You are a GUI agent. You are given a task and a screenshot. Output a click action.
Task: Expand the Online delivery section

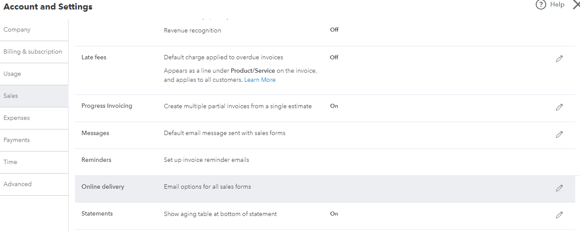pos(103,187)
